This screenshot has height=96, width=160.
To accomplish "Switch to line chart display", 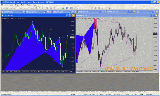I will click(x=43, y=8).
